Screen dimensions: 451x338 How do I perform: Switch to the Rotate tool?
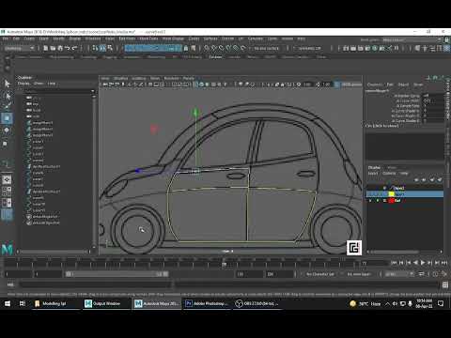[7, 131]
